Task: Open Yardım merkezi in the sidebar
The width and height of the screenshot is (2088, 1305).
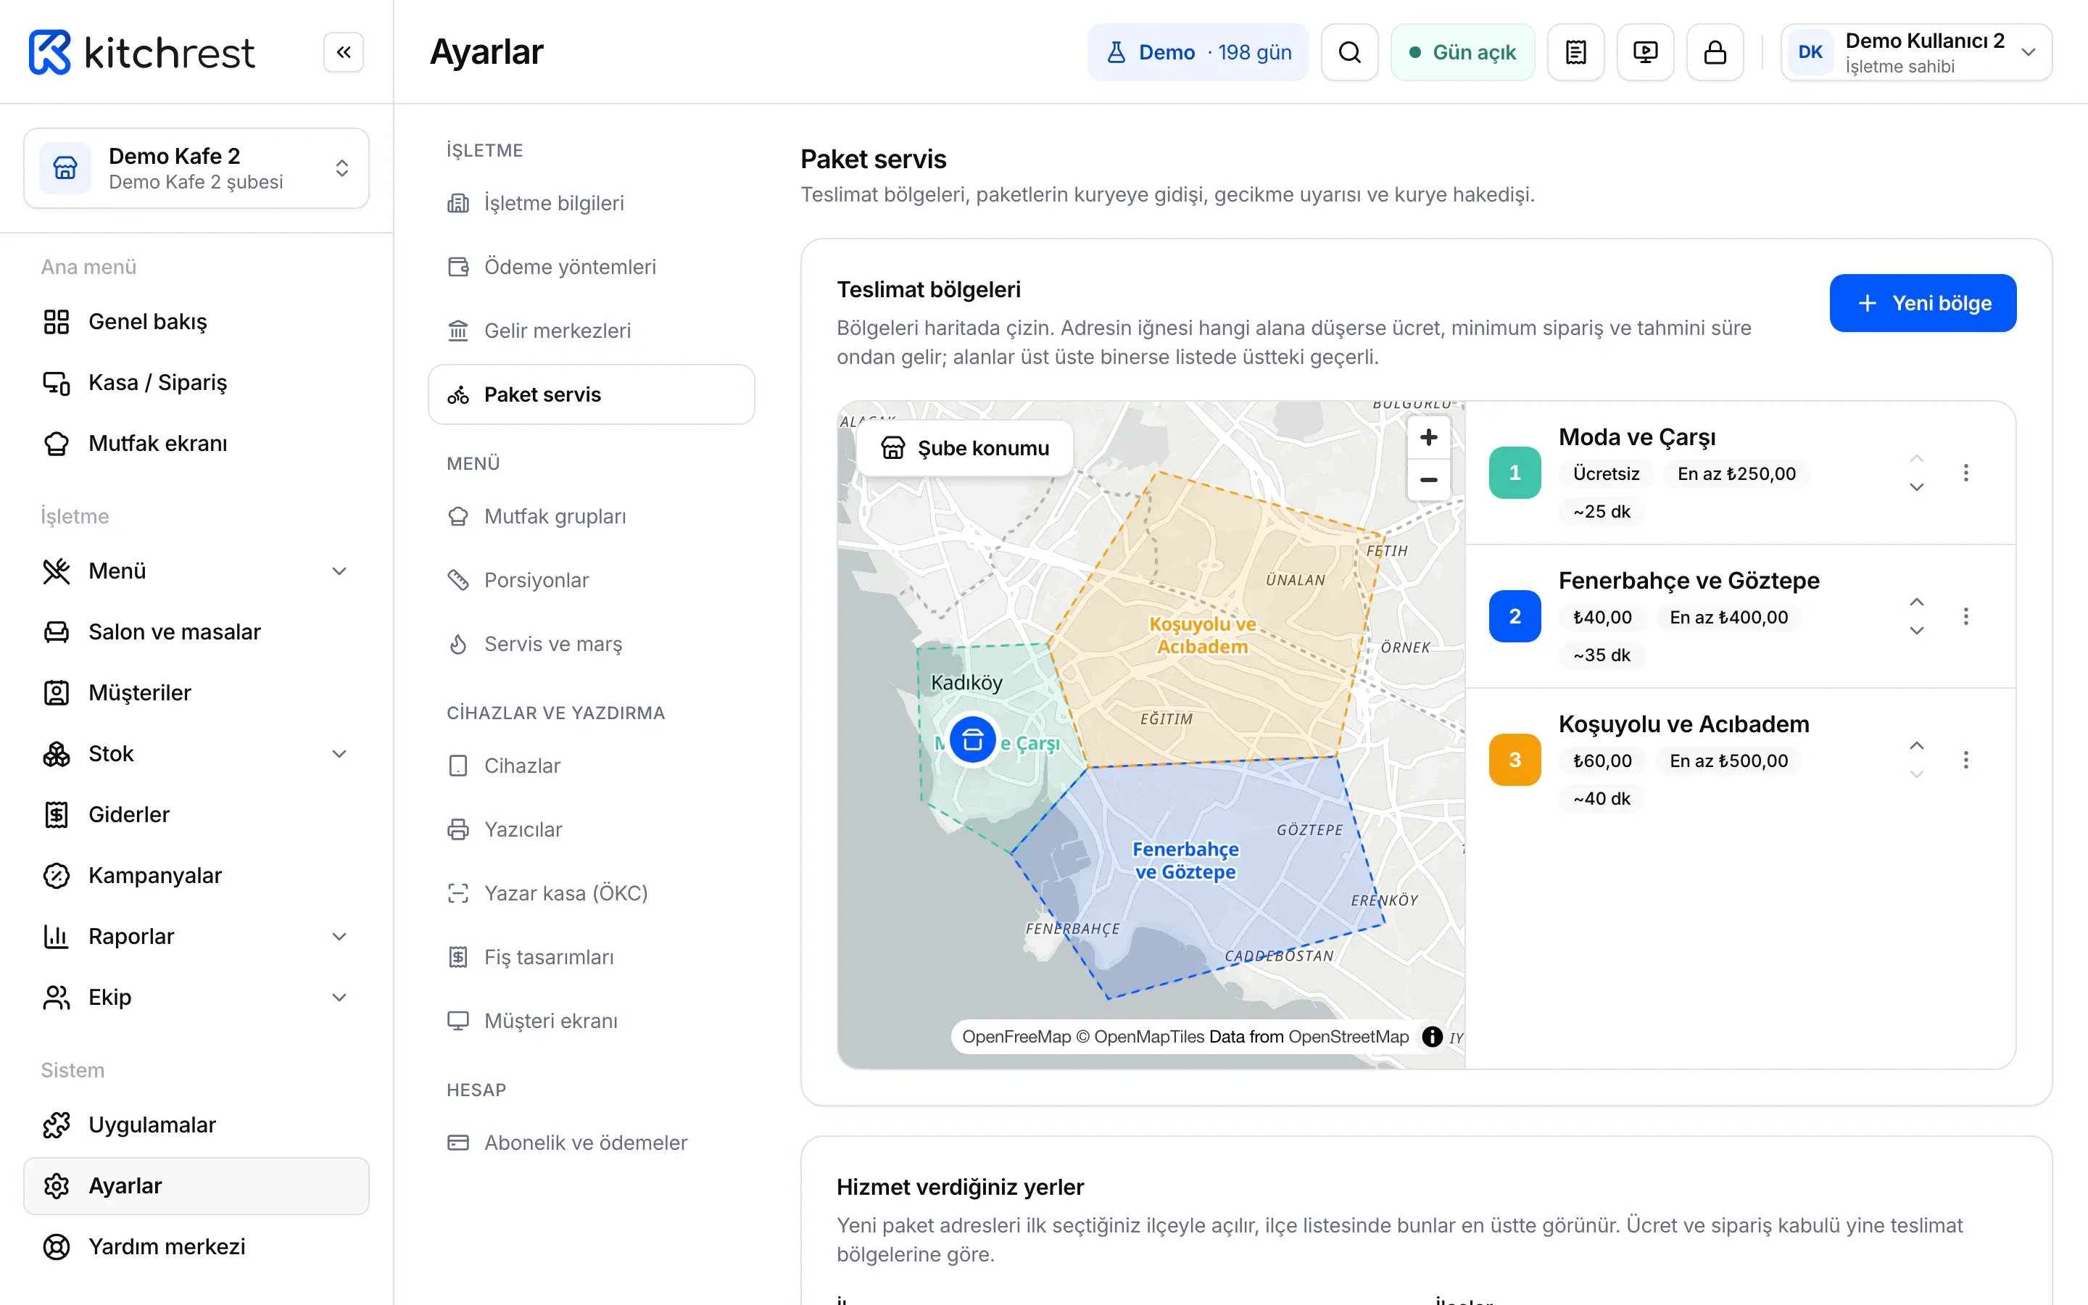Action: (x=196, y=1247)
